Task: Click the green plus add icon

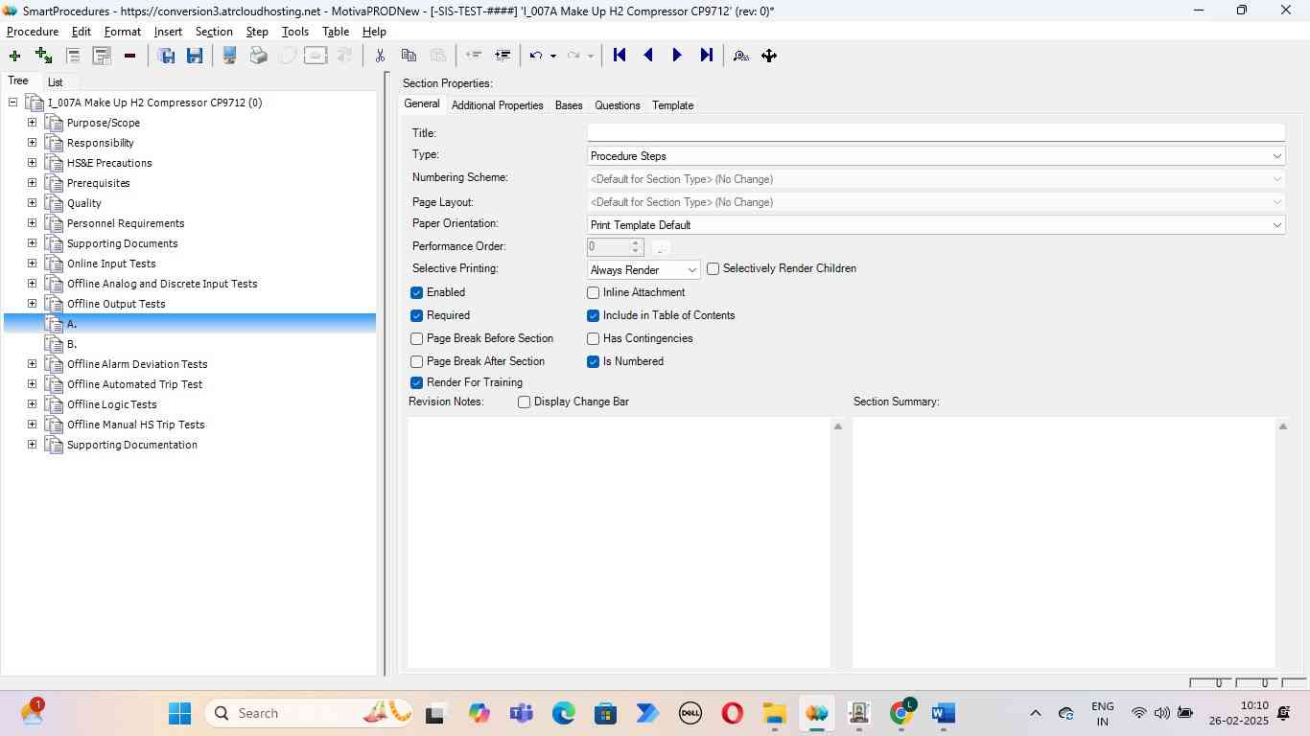Action: 14,56
